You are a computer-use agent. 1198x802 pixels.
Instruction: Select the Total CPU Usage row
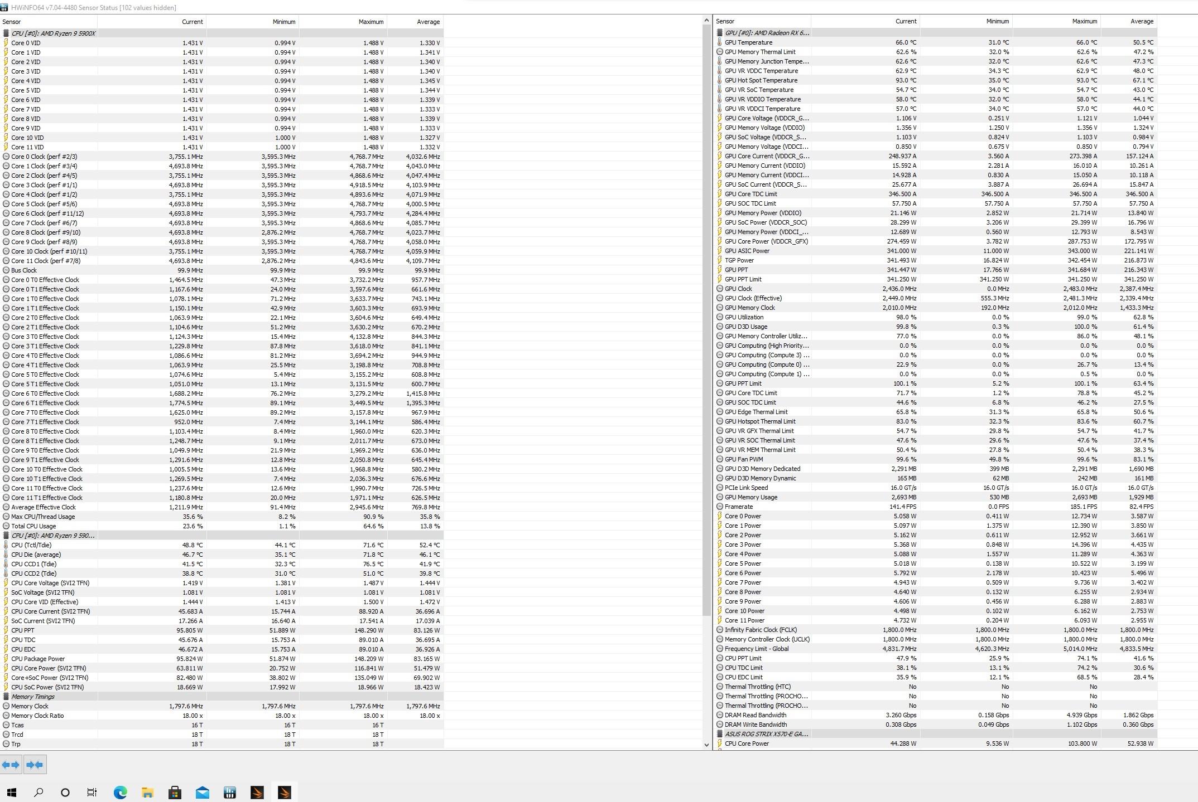pos(222,526)
